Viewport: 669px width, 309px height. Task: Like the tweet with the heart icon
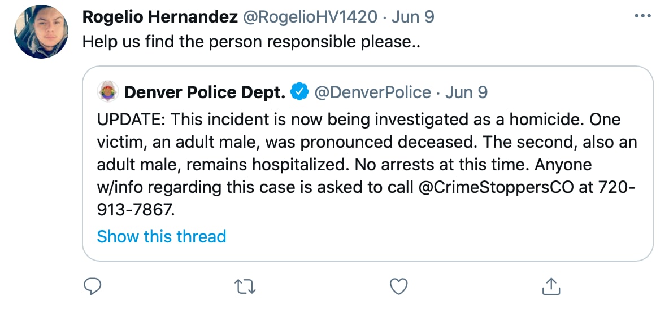coord(399,287)
